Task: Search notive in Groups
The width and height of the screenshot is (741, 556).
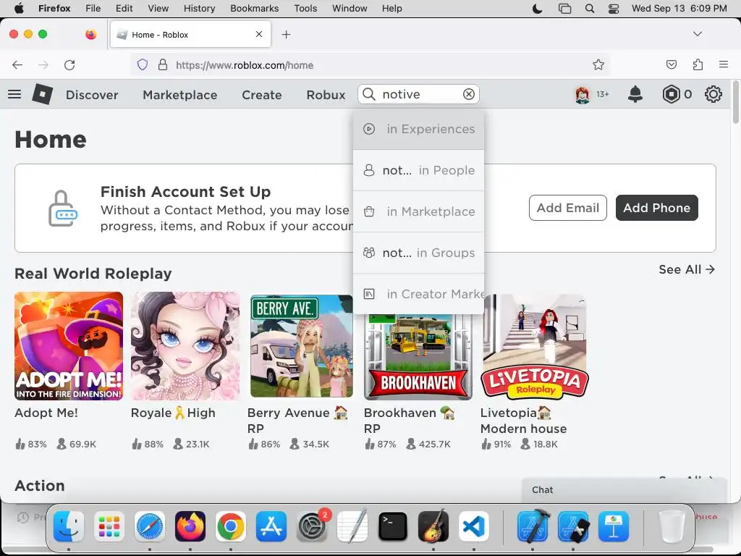Action: (x=419, y=253)
